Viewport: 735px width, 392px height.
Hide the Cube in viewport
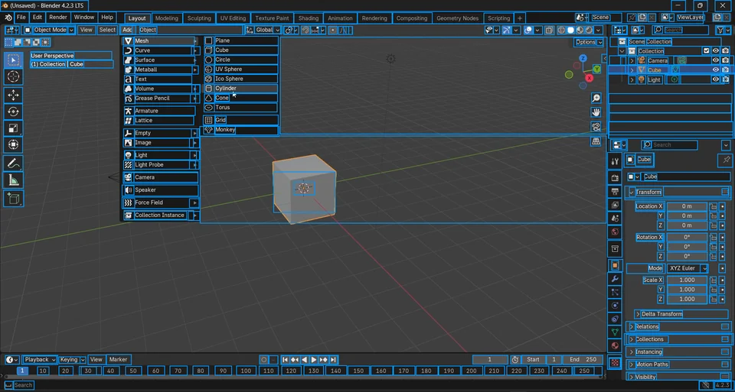715,70
